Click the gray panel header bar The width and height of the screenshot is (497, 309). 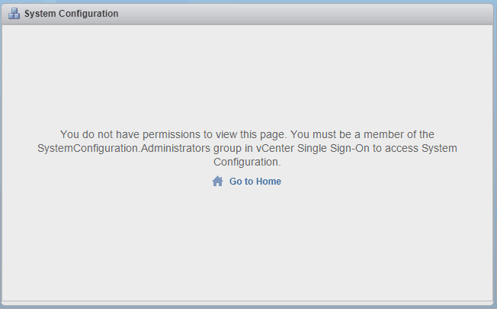(305, 14)
